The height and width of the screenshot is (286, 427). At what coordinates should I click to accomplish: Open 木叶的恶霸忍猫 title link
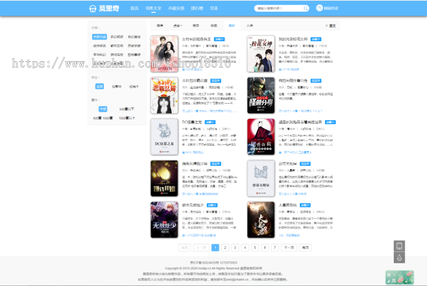pyautogui.click(x=195, y=81)
